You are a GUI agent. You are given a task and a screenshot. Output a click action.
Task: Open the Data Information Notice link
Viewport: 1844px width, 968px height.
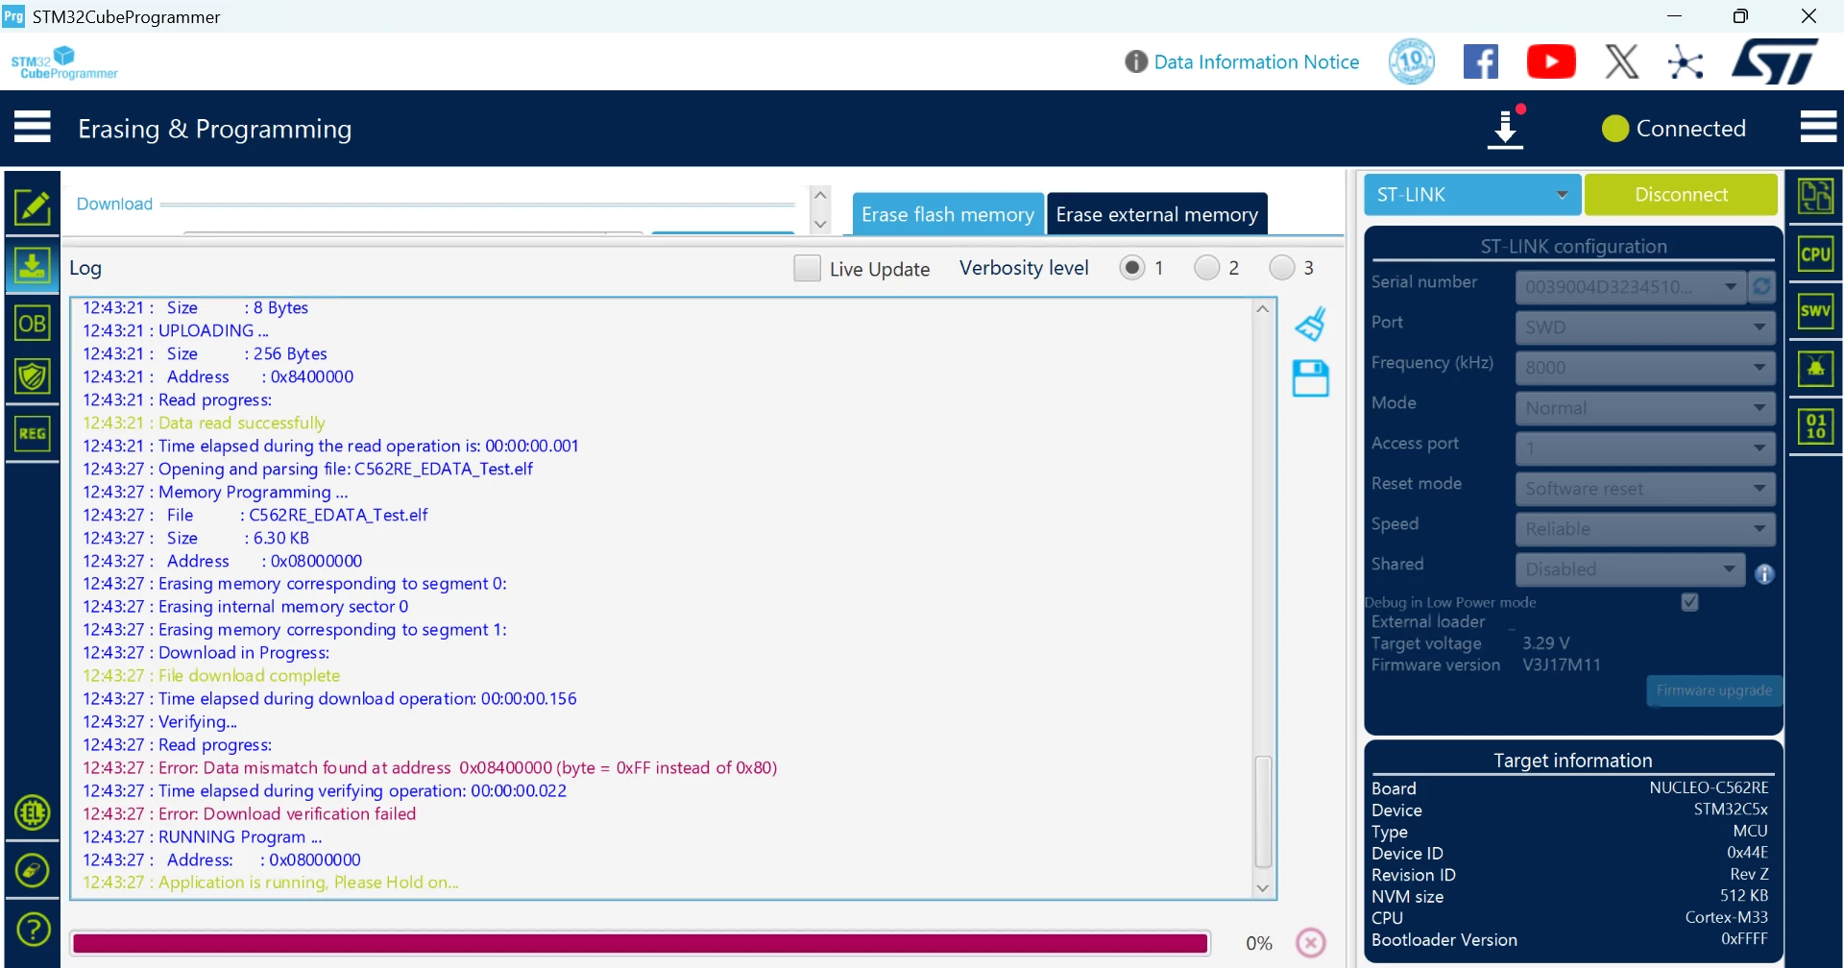tap(1256, 62)
